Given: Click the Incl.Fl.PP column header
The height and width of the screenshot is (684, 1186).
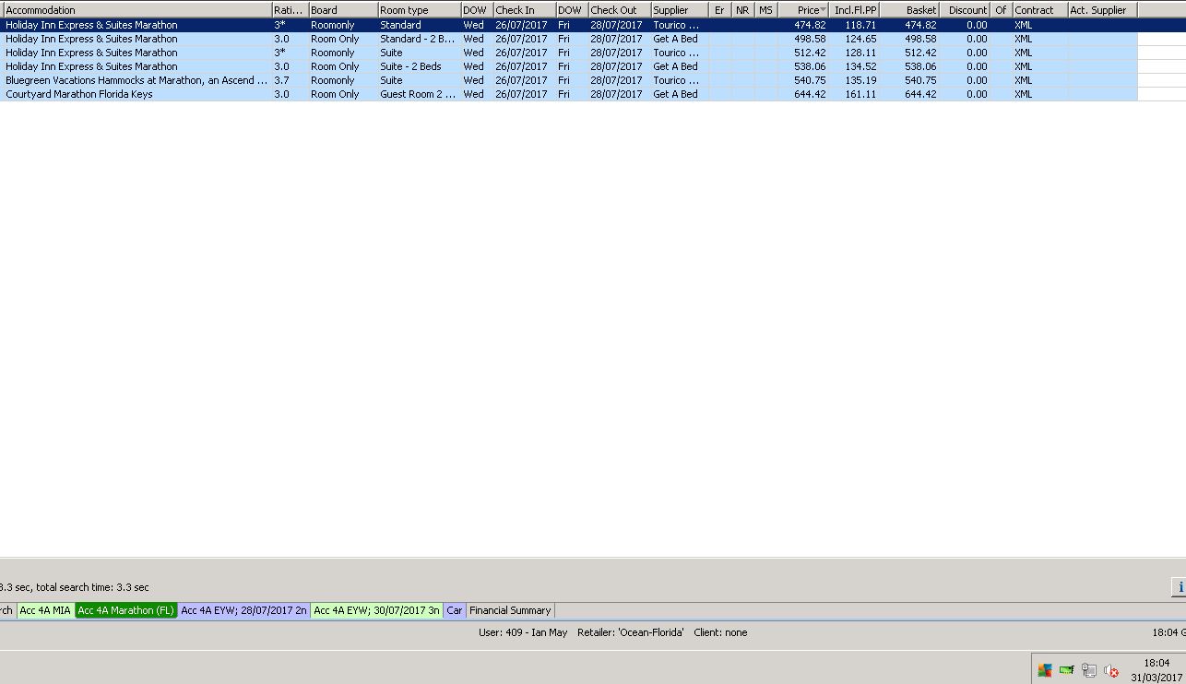Looking at the screenshot, I should click(854, 10).
